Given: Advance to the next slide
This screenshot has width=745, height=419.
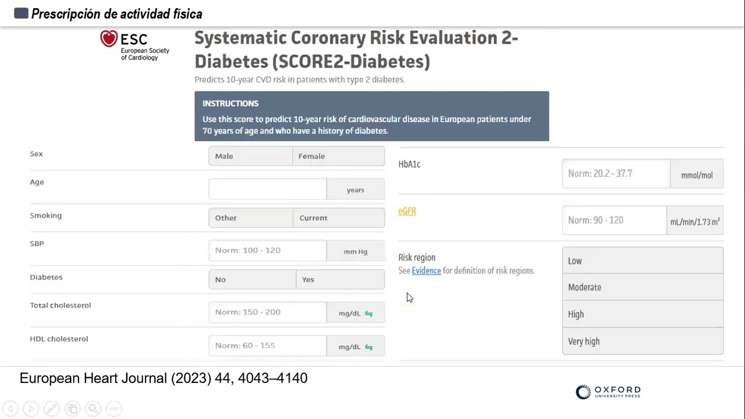Looking at the screenshot, I should [31, 409].
